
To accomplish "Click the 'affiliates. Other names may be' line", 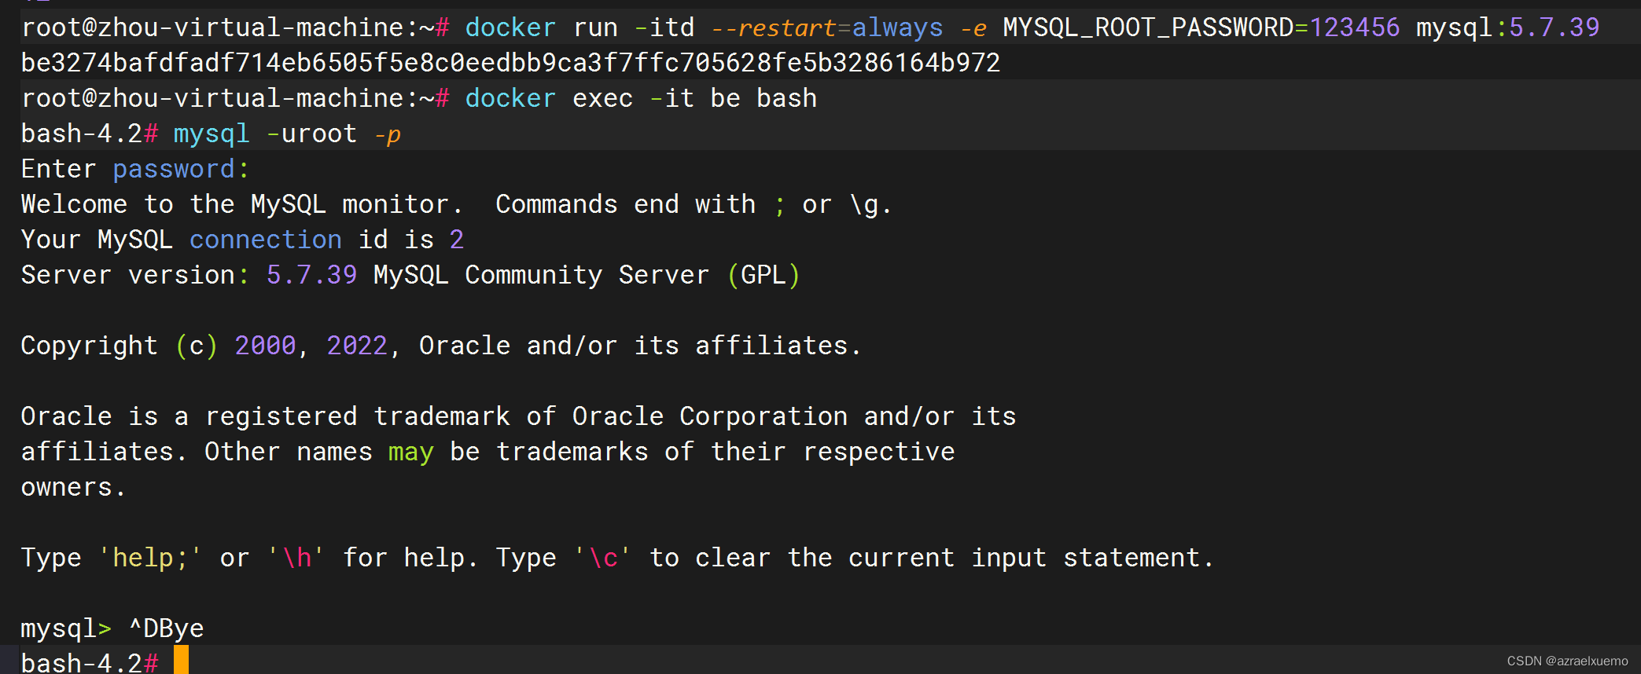I will (488, 452).
